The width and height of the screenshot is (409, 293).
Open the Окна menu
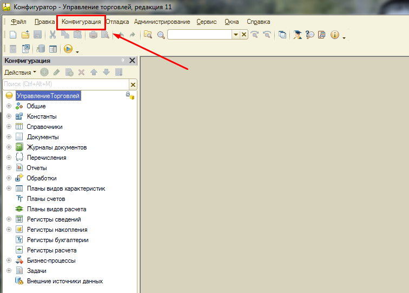click(232, 22)
